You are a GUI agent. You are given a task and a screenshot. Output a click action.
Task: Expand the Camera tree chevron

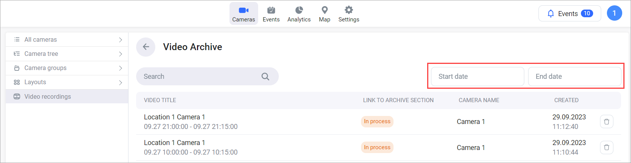click(x=120, y=54)
